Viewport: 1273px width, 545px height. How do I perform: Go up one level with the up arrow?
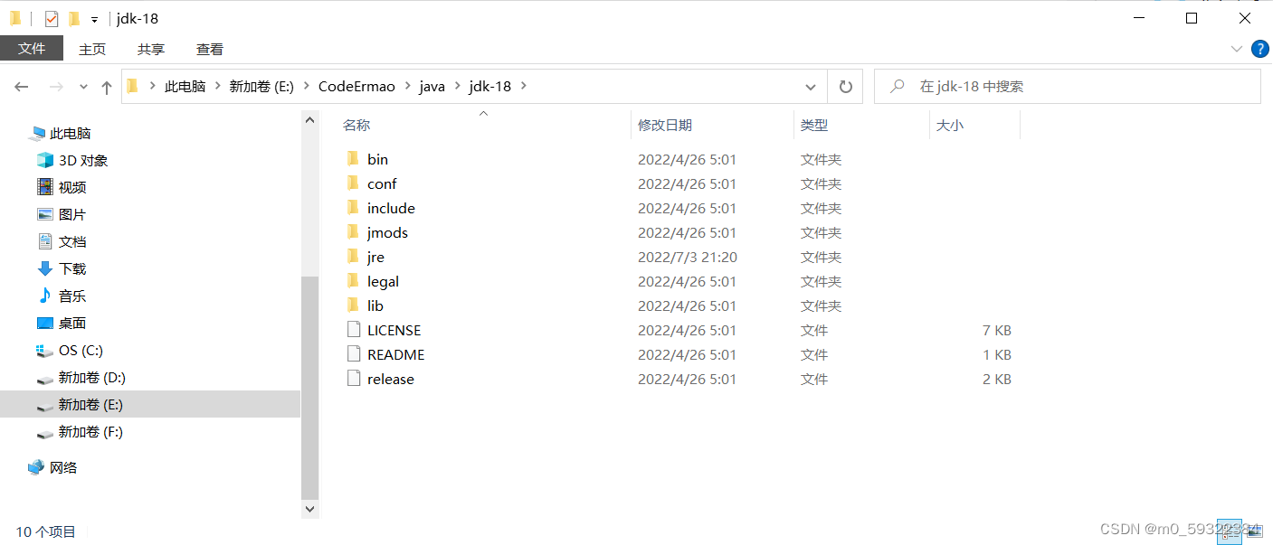pos(106,86)
